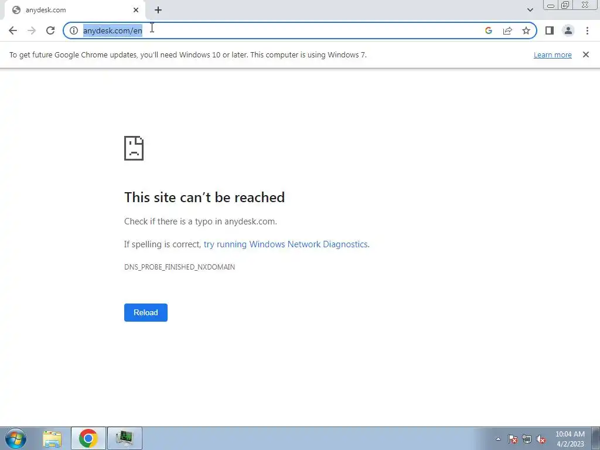Image resolution: width=600 pixels, height=450 pixels.
Task: Click the 'This site can't be reached' heading
Action: [x=204, y=197]
